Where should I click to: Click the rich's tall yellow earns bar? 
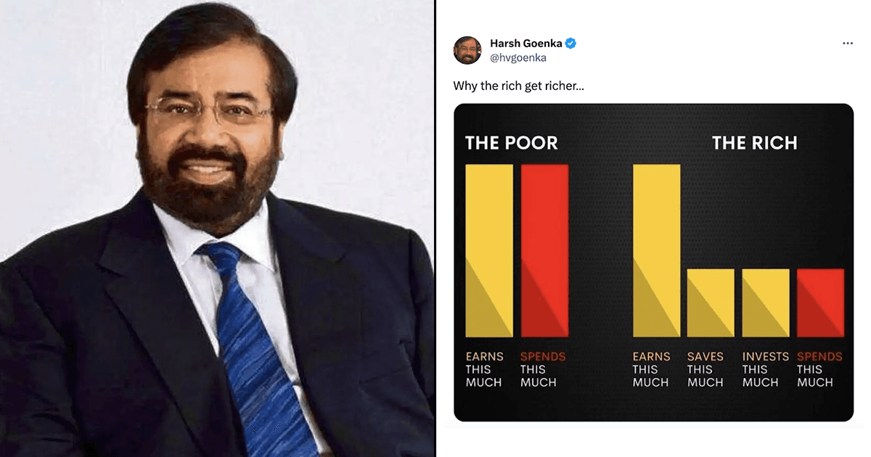click(x=657, y=250)
